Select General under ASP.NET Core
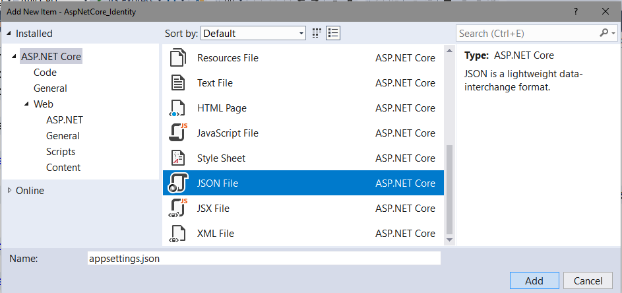Image resolution: width=622 pixels, height=293 pixels. pyautogui.click(x=50, y=88)
